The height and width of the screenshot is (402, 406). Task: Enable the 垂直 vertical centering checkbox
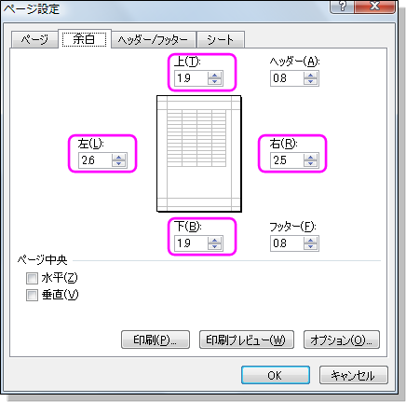click(32, 295)
